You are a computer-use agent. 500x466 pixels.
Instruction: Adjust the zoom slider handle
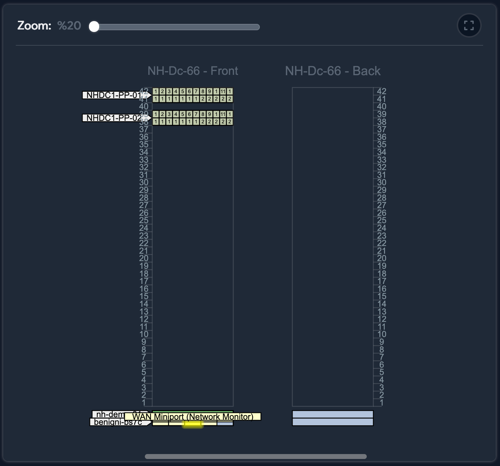pyautogui.click(x=94, y=27)
